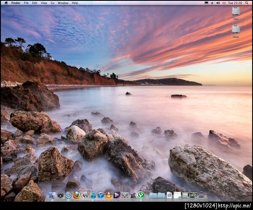Open the Help menu
This screenshot has width=253, height=210.
tap(75, 3)
